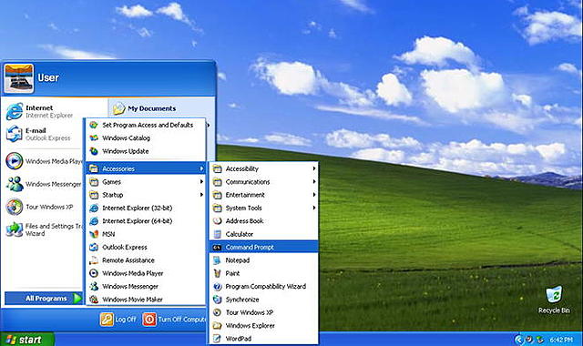The width and height of the screenshot is (583, 346).
Task: Show hidden tray icons chevron
Action: pyautogui.click(x=518, y=340)
